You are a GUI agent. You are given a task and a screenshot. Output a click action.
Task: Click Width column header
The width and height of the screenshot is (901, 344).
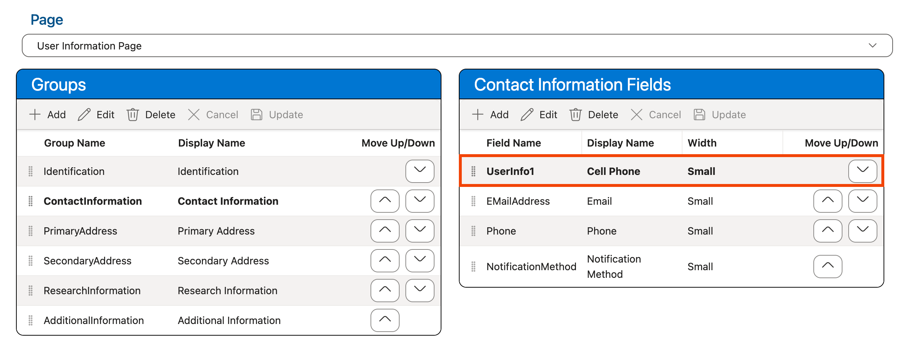702,143
